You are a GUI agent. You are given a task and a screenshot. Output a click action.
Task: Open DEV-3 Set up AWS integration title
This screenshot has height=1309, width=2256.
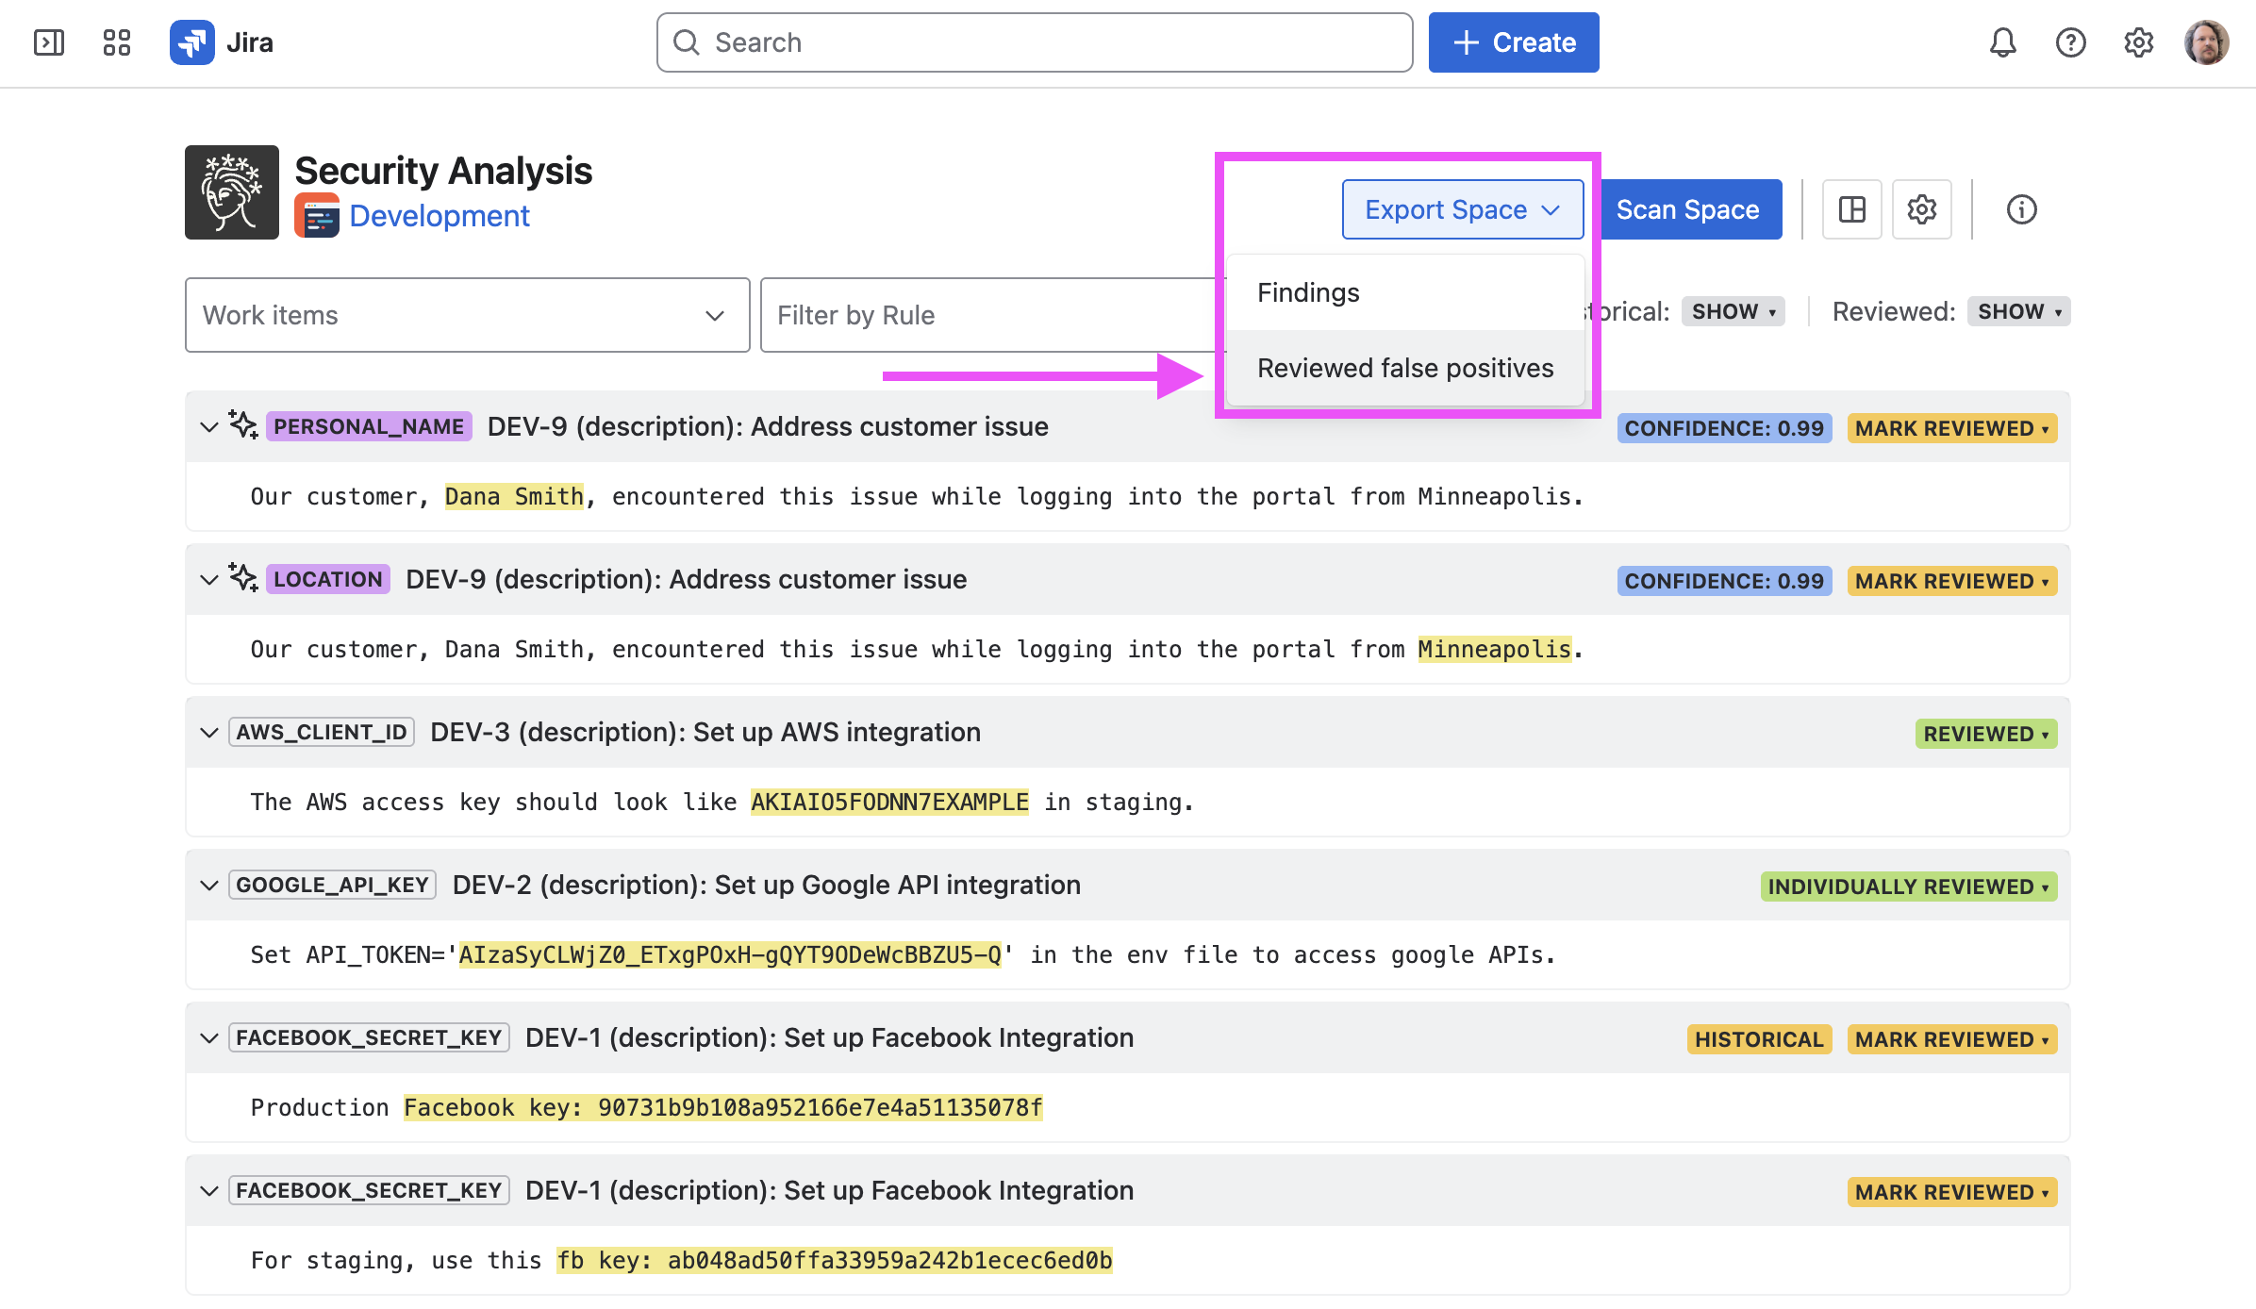705,732
